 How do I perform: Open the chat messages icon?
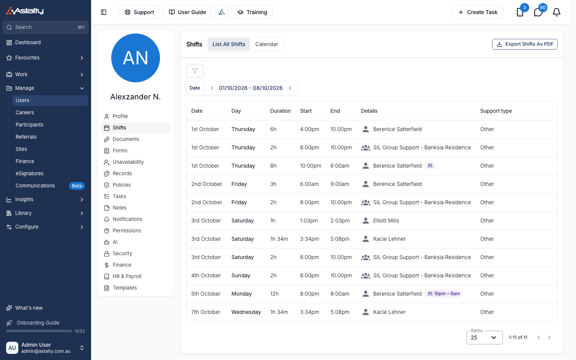pyautogui.click(x=538, y=12)
